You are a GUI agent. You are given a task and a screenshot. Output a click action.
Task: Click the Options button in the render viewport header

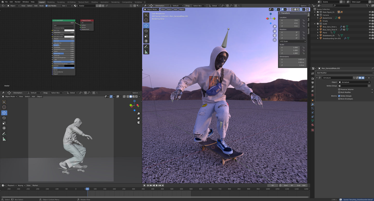304,6
